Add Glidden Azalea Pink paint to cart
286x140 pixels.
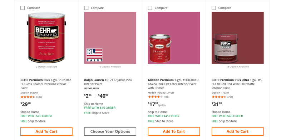174,131
